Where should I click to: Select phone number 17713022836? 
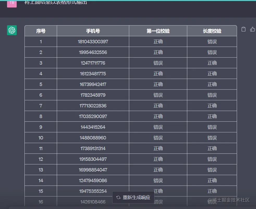(x=93, y=106)
